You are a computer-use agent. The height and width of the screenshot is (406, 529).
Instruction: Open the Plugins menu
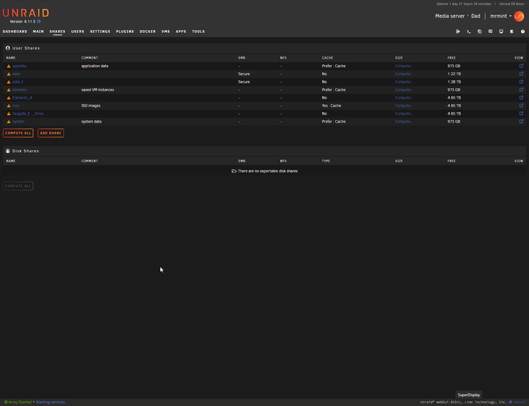(x=125, y=31)
